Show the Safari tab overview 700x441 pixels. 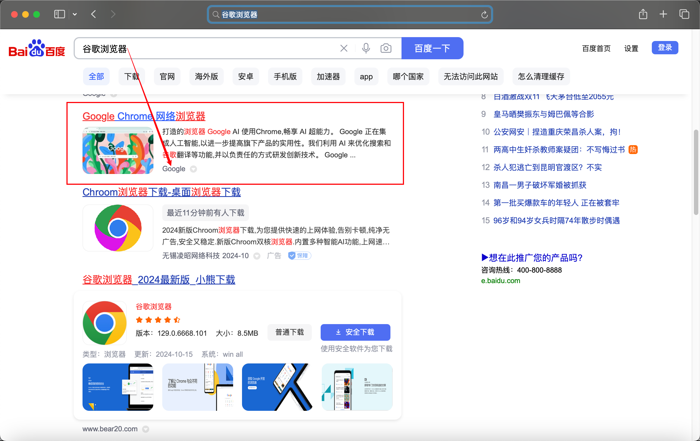(684, 14)
